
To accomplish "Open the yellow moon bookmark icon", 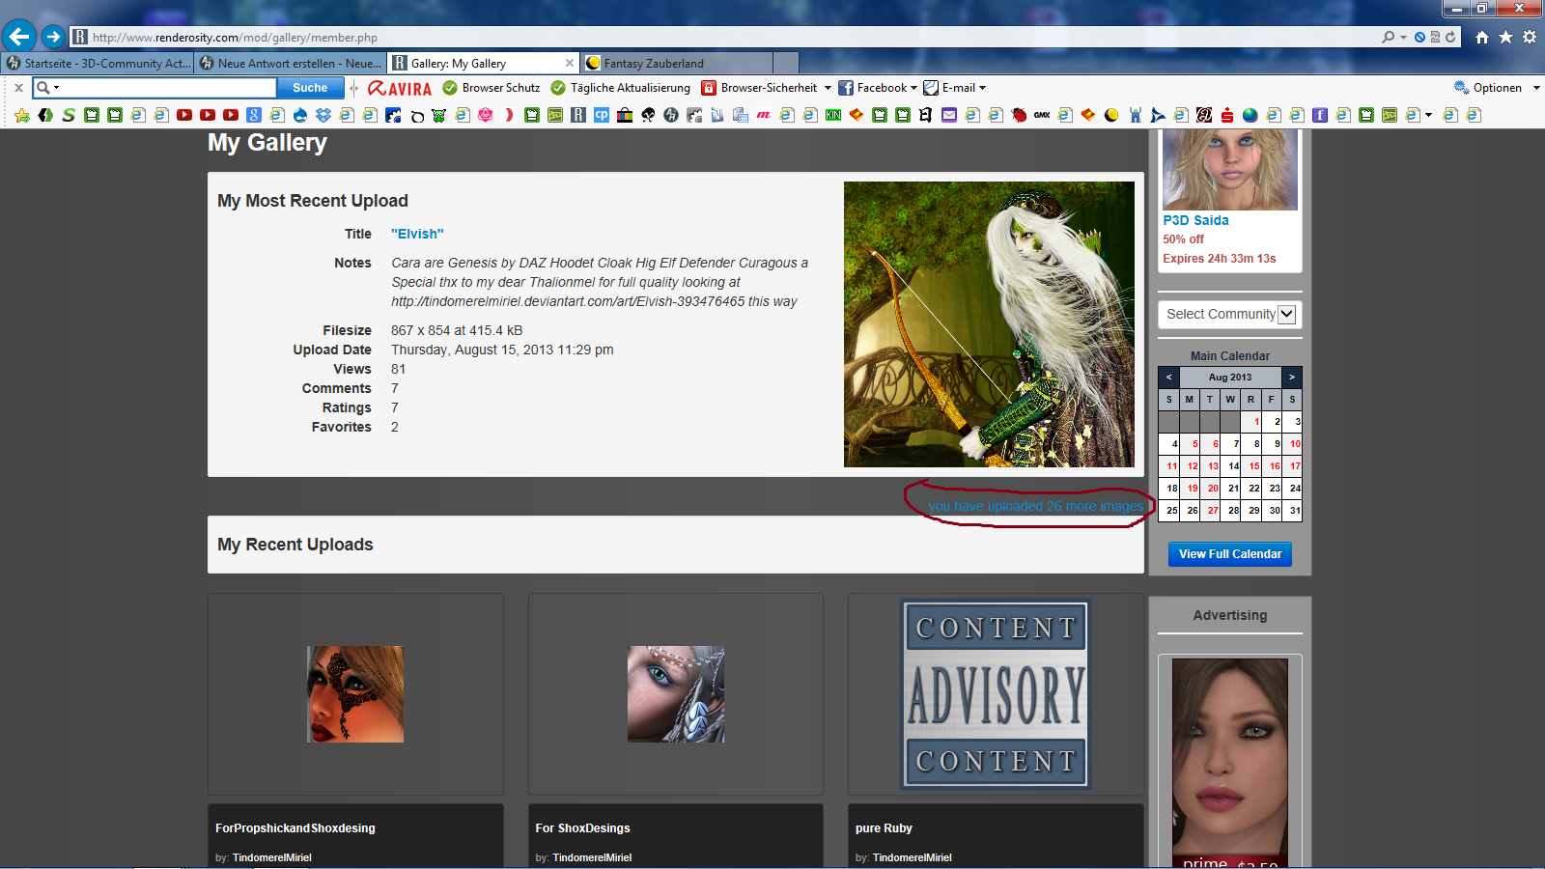I will coord(1111,115).
